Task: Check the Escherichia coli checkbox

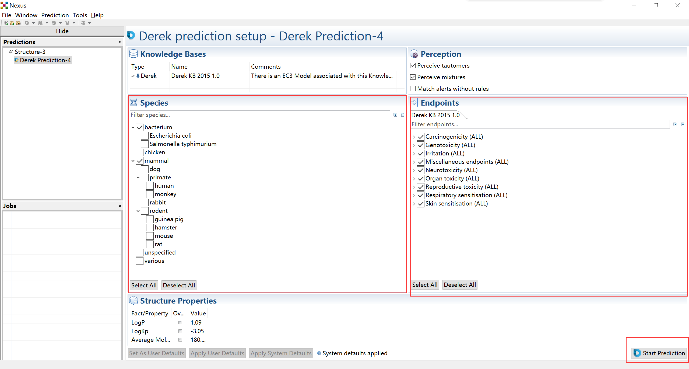Action: [145, 135]
